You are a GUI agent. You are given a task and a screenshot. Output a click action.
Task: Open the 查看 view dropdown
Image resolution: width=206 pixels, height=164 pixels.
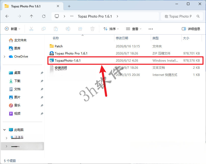133,29
